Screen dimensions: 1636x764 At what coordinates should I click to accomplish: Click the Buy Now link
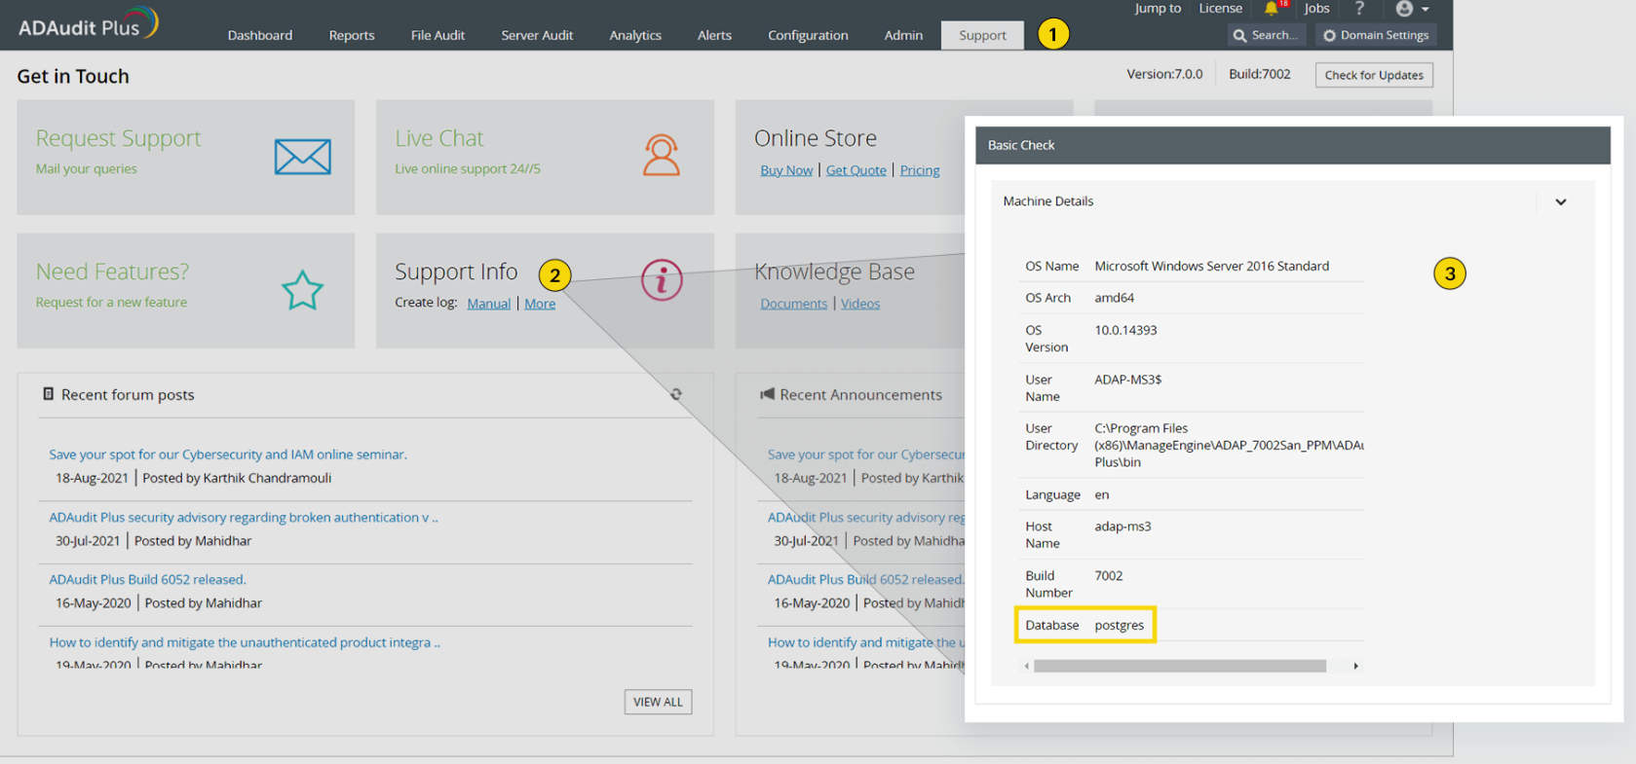pos(786,170)
